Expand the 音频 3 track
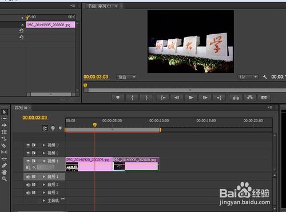286x212 pixels. (x=44, y=193)
